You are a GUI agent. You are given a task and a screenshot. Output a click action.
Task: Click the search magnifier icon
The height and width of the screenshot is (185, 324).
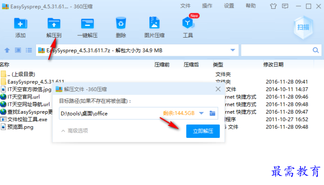(315, 50)
